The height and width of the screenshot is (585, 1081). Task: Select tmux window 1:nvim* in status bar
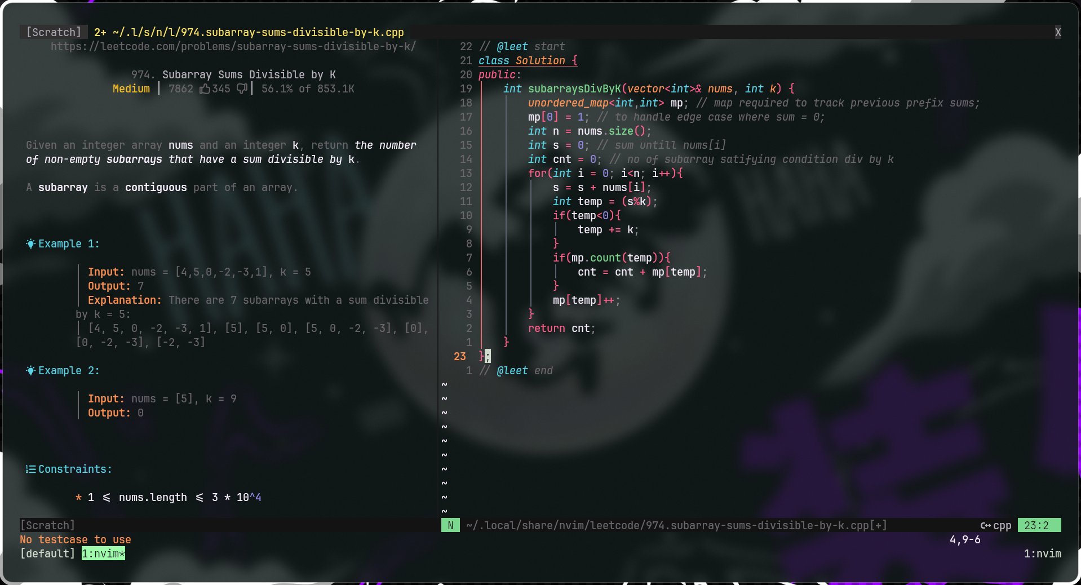[103, 554]
